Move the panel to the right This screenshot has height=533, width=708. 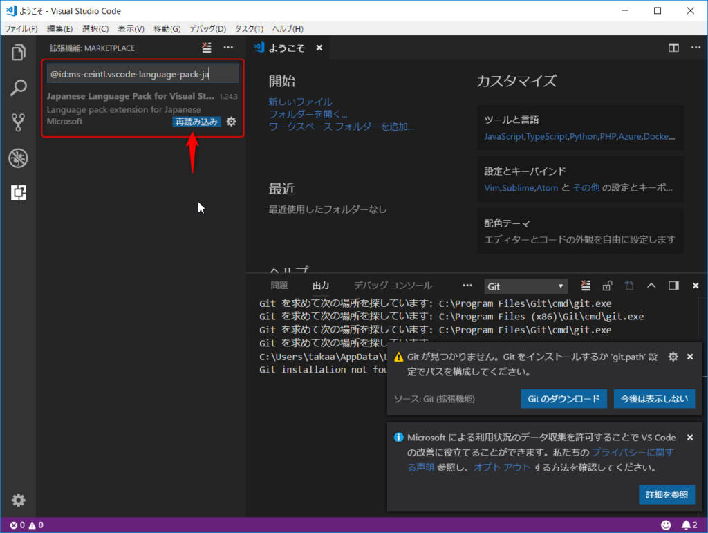tap(673, 286)
